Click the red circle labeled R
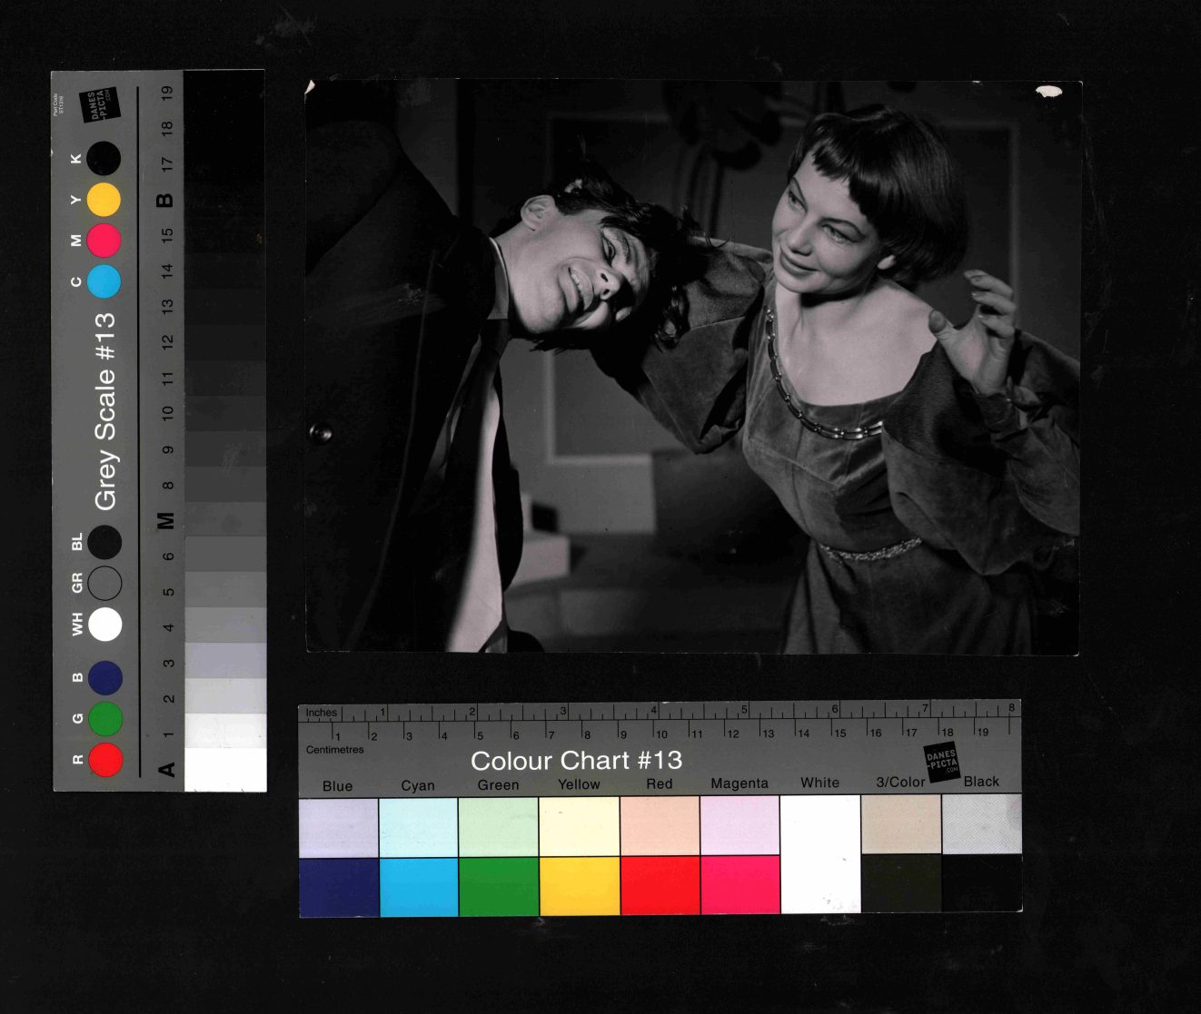 coord(105,759)
